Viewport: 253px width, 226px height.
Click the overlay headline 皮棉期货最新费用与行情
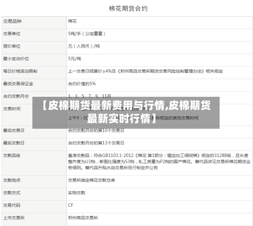click(106, 105)
